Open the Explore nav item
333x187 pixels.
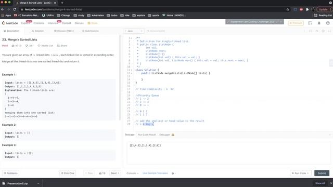(x=25, y=23)
